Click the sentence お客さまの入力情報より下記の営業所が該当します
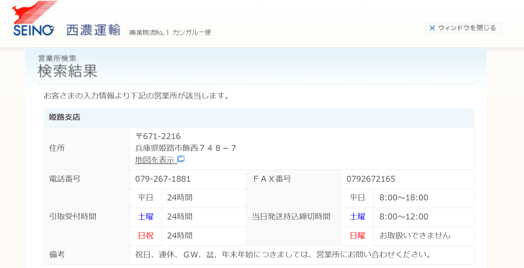 pos(136,96)
